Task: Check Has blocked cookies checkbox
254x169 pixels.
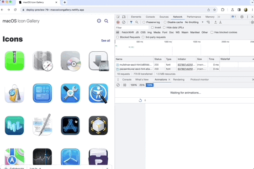Action: (x=212, y=32)
